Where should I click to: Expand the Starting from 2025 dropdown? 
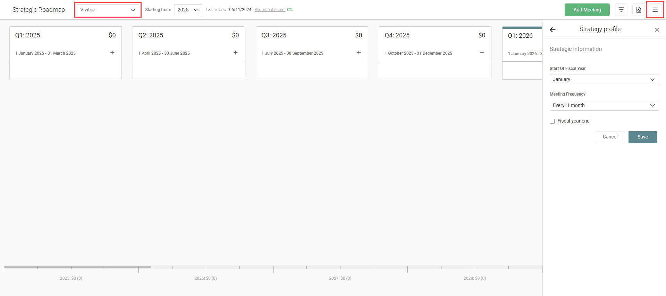click(188, 10)
